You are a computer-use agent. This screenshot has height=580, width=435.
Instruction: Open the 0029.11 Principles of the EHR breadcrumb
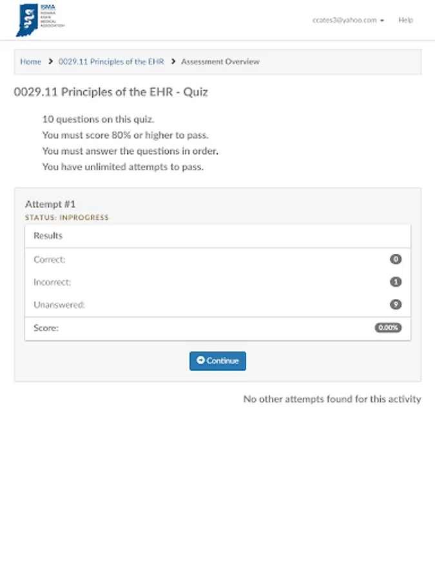[111, 62]
